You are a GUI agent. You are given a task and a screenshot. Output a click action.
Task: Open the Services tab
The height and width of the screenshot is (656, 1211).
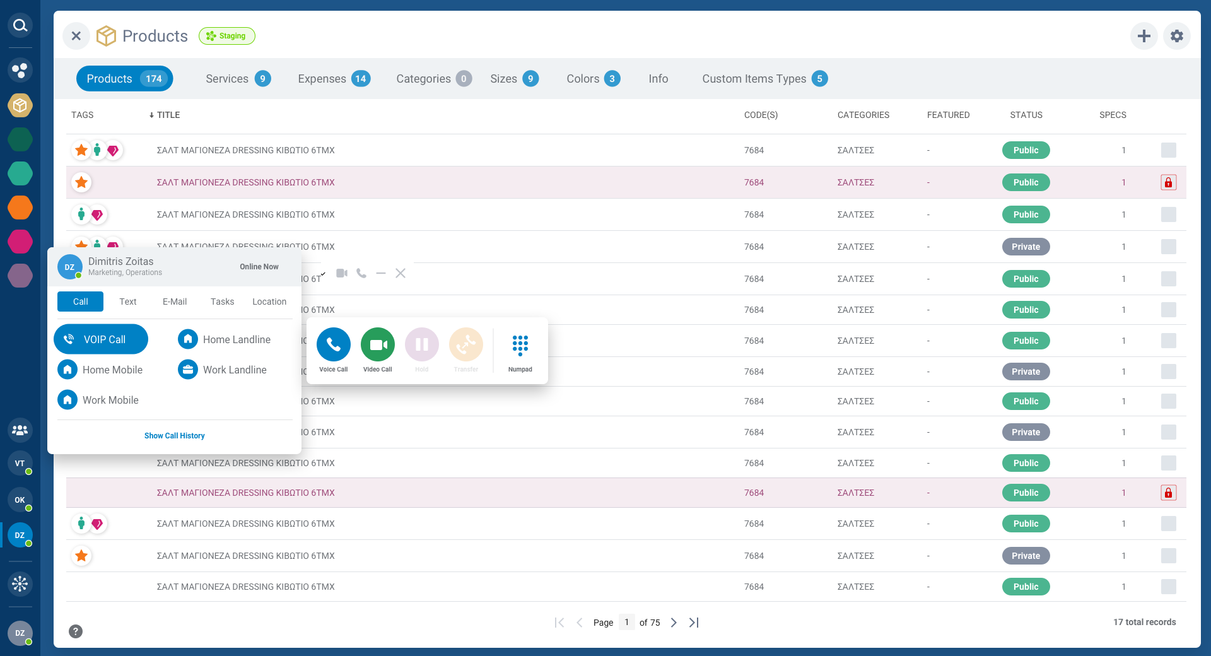tap(227, 78)
